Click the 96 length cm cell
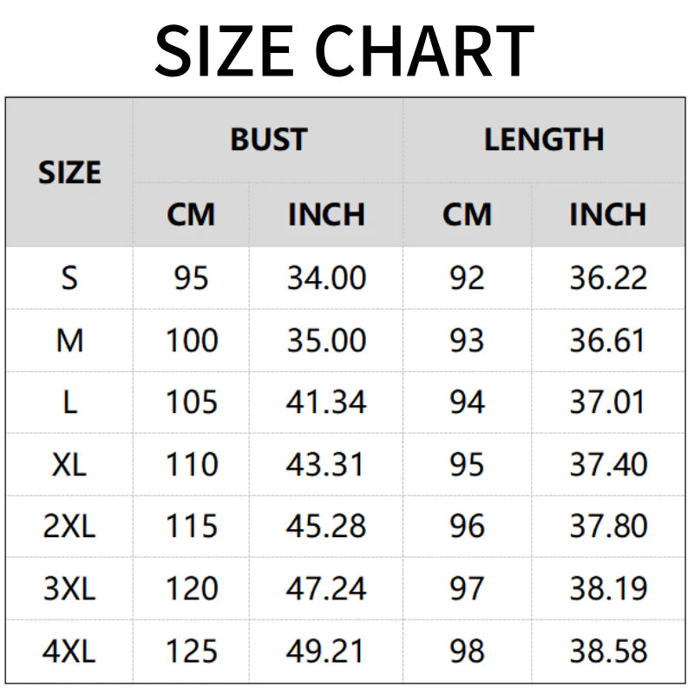 tap(467, 527)
